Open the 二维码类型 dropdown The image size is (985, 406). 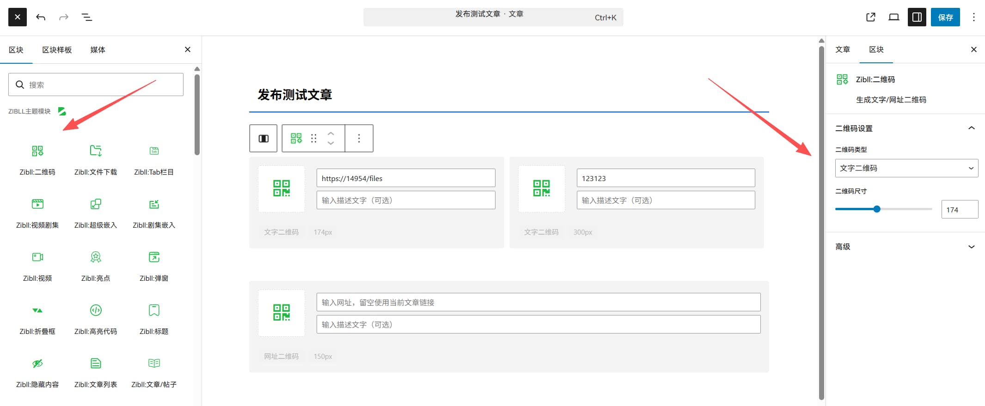[906, 168]
